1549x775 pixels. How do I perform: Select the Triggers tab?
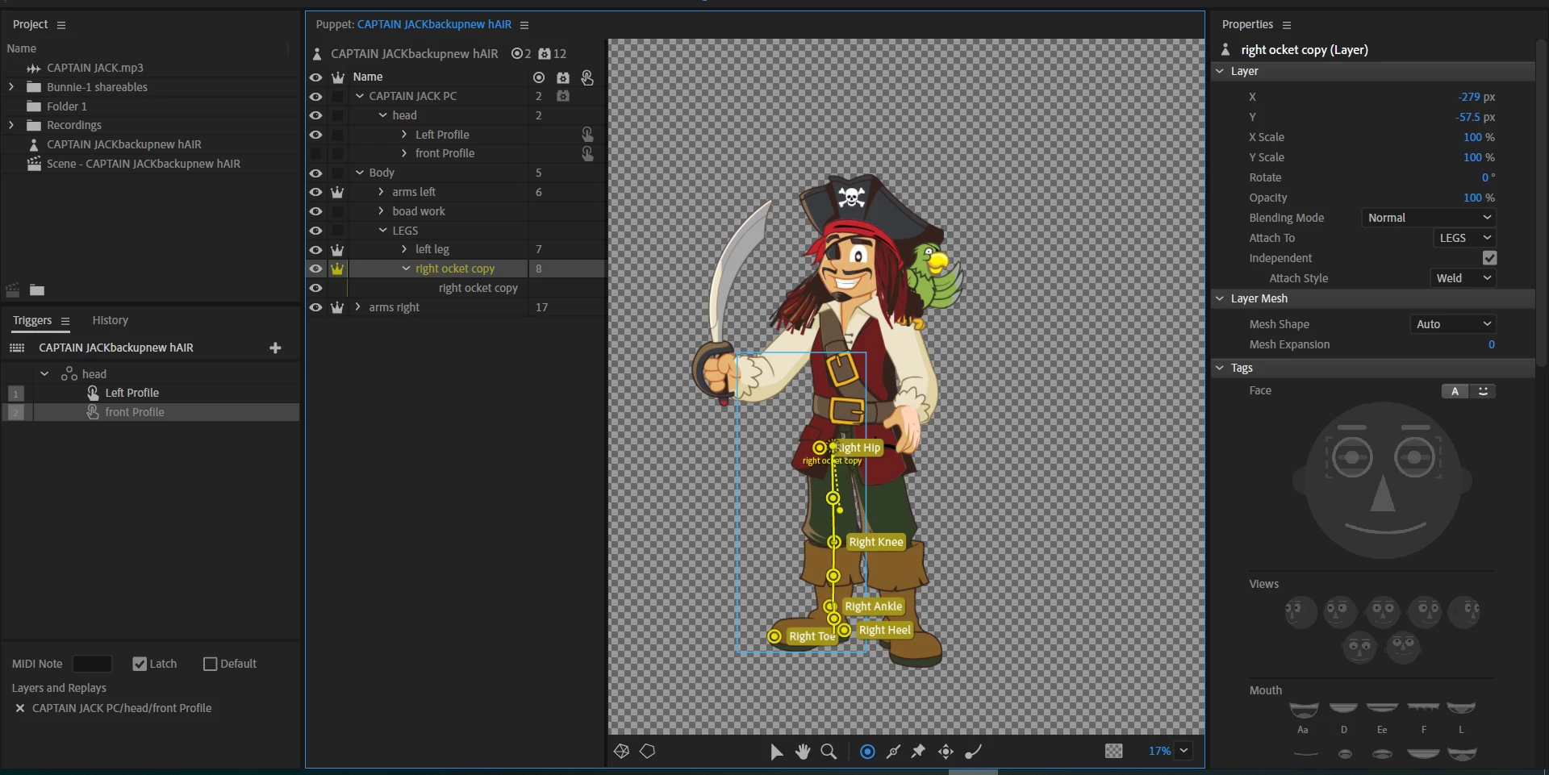pyautogui.click(x=32, y=320)
